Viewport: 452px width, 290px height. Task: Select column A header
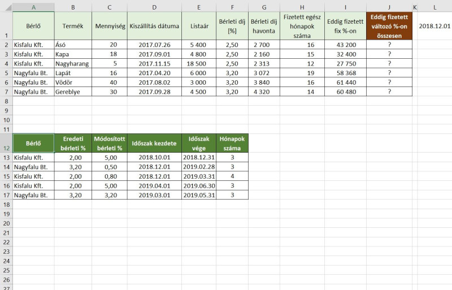33,7
